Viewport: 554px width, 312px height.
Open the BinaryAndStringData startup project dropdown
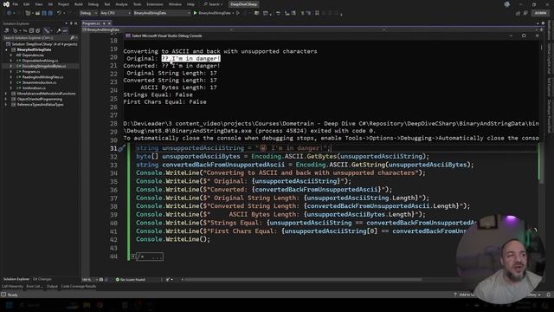(x=162, y=13)
